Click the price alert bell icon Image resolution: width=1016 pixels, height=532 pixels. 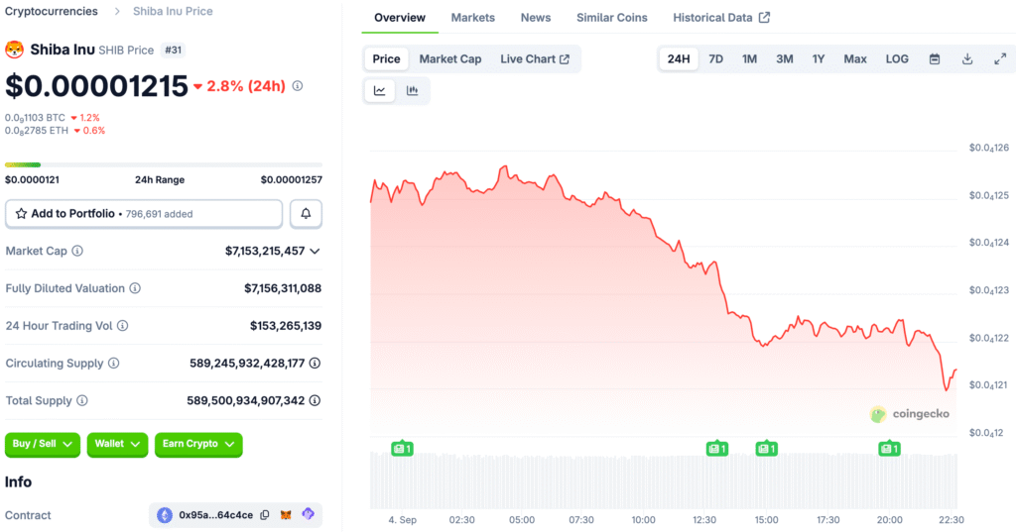(306, 214)
